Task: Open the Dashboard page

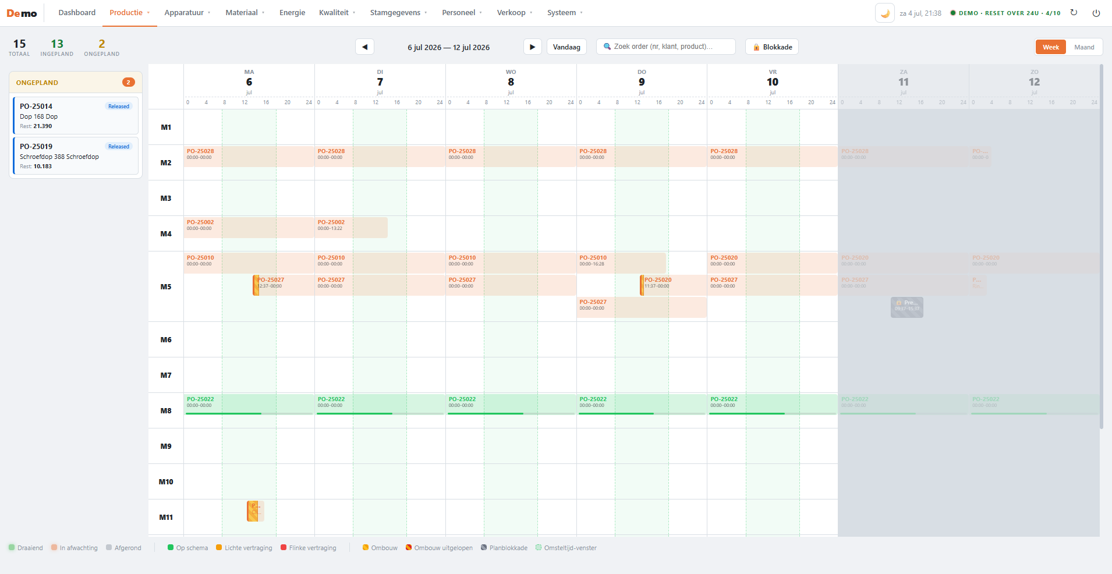Action: (x=77, y=13)
